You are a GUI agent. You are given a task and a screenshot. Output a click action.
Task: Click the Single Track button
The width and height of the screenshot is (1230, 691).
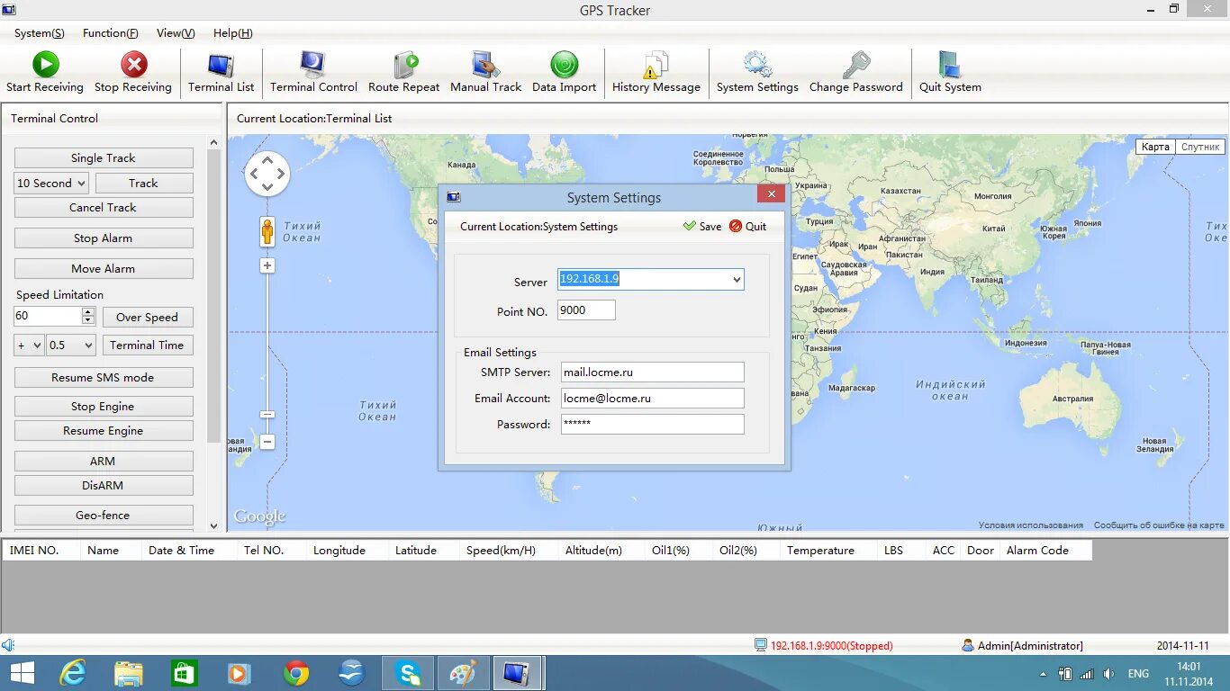104,157
